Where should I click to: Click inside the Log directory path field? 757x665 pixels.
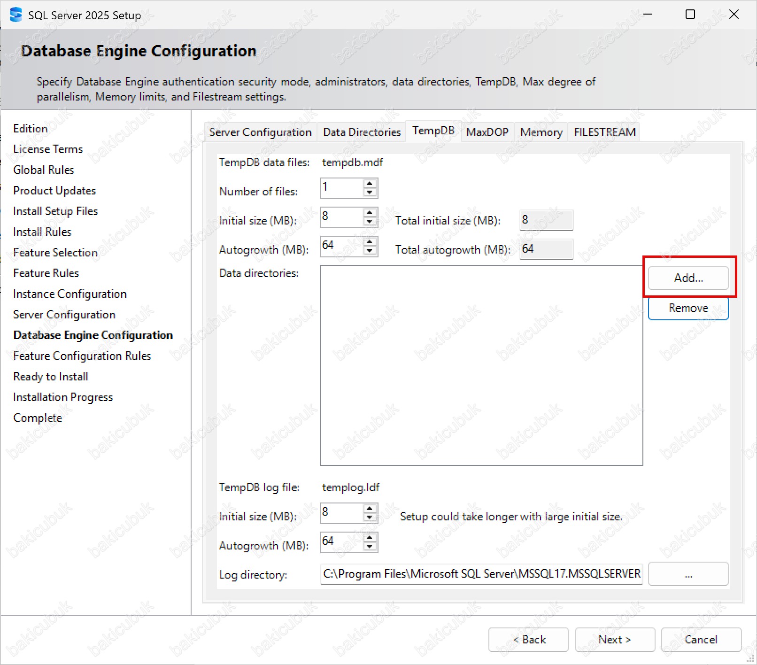[481, 574]
